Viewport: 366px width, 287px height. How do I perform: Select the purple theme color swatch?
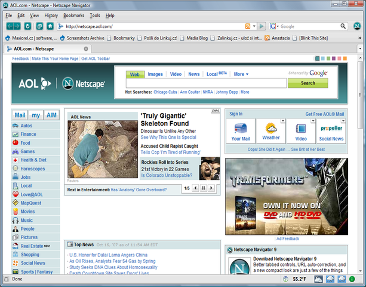[x=334, y=59]
